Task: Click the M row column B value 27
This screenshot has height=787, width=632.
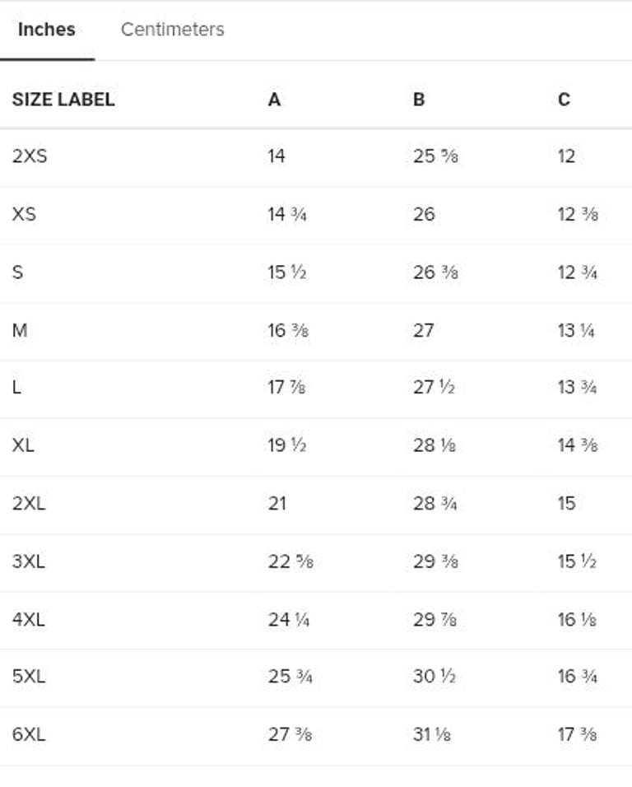Action: pyautogui.click(x=424, y=330)
